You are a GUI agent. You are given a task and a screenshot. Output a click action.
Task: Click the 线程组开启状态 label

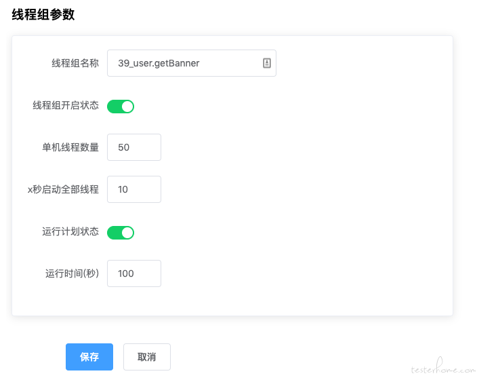(66, 105)
